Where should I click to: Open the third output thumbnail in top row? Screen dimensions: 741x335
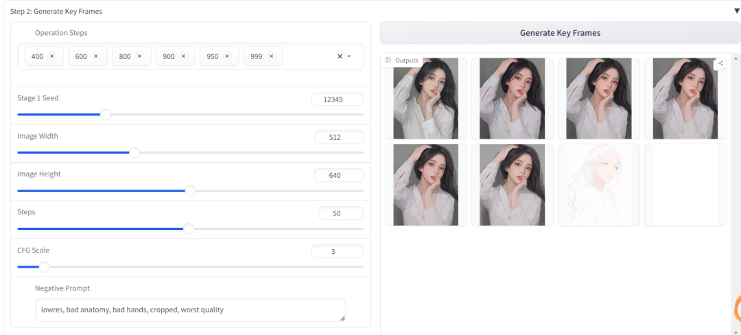pyautogui.click(x=599, y=98)
